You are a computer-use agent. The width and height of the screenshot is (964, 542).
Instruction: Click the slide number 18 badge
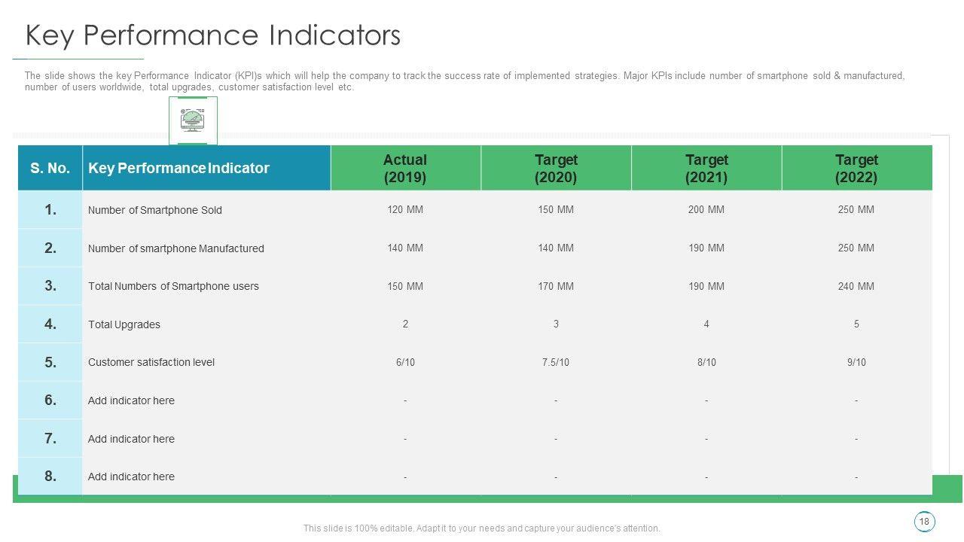(x=924, y=522)
